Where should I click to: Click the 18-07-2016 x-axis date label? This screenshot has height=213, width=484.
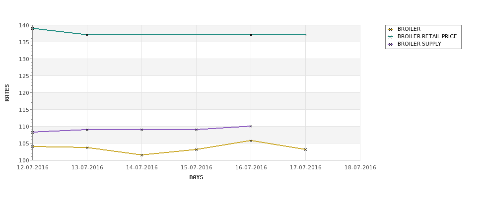[360, 168]
